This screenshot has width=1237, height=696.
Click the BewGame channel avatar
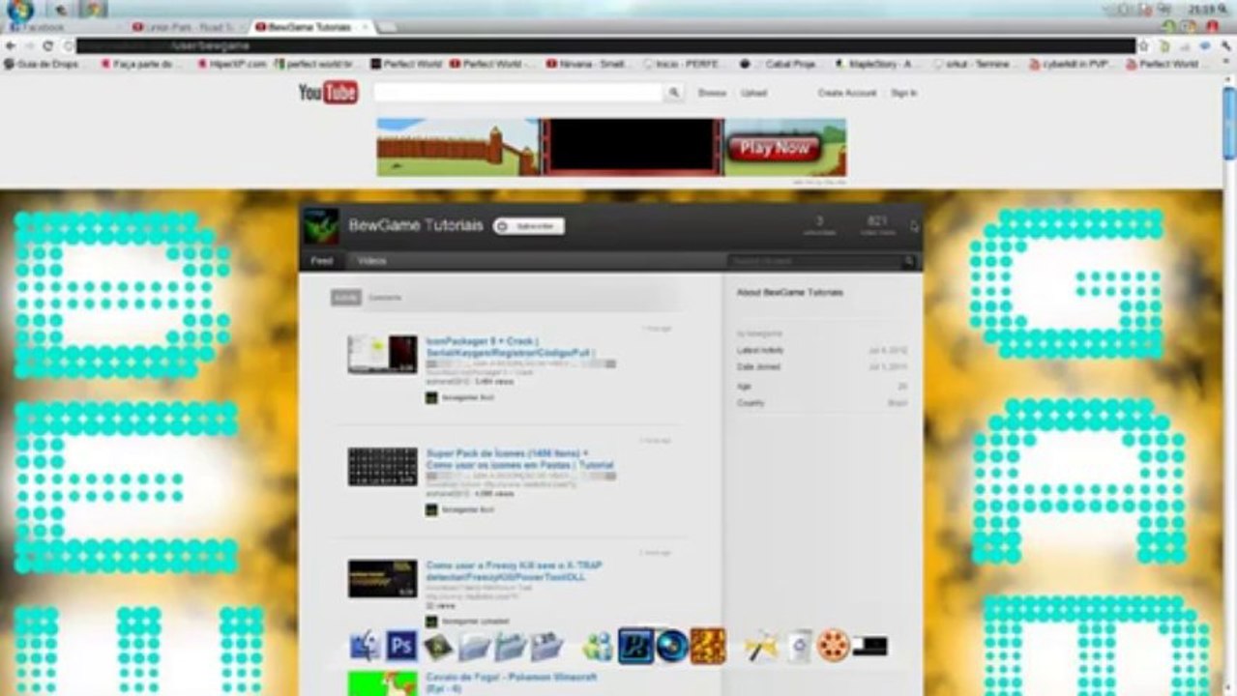[321, 226]
